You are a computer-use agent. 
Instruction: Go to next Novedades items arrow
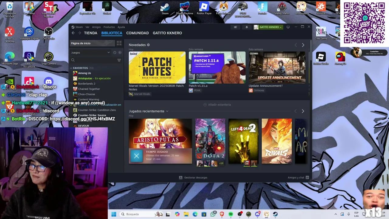tap(303, 45)
